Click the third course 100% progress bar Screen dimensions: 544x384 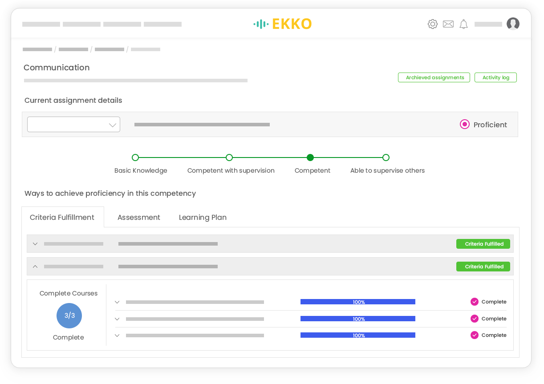pos(358,335)
